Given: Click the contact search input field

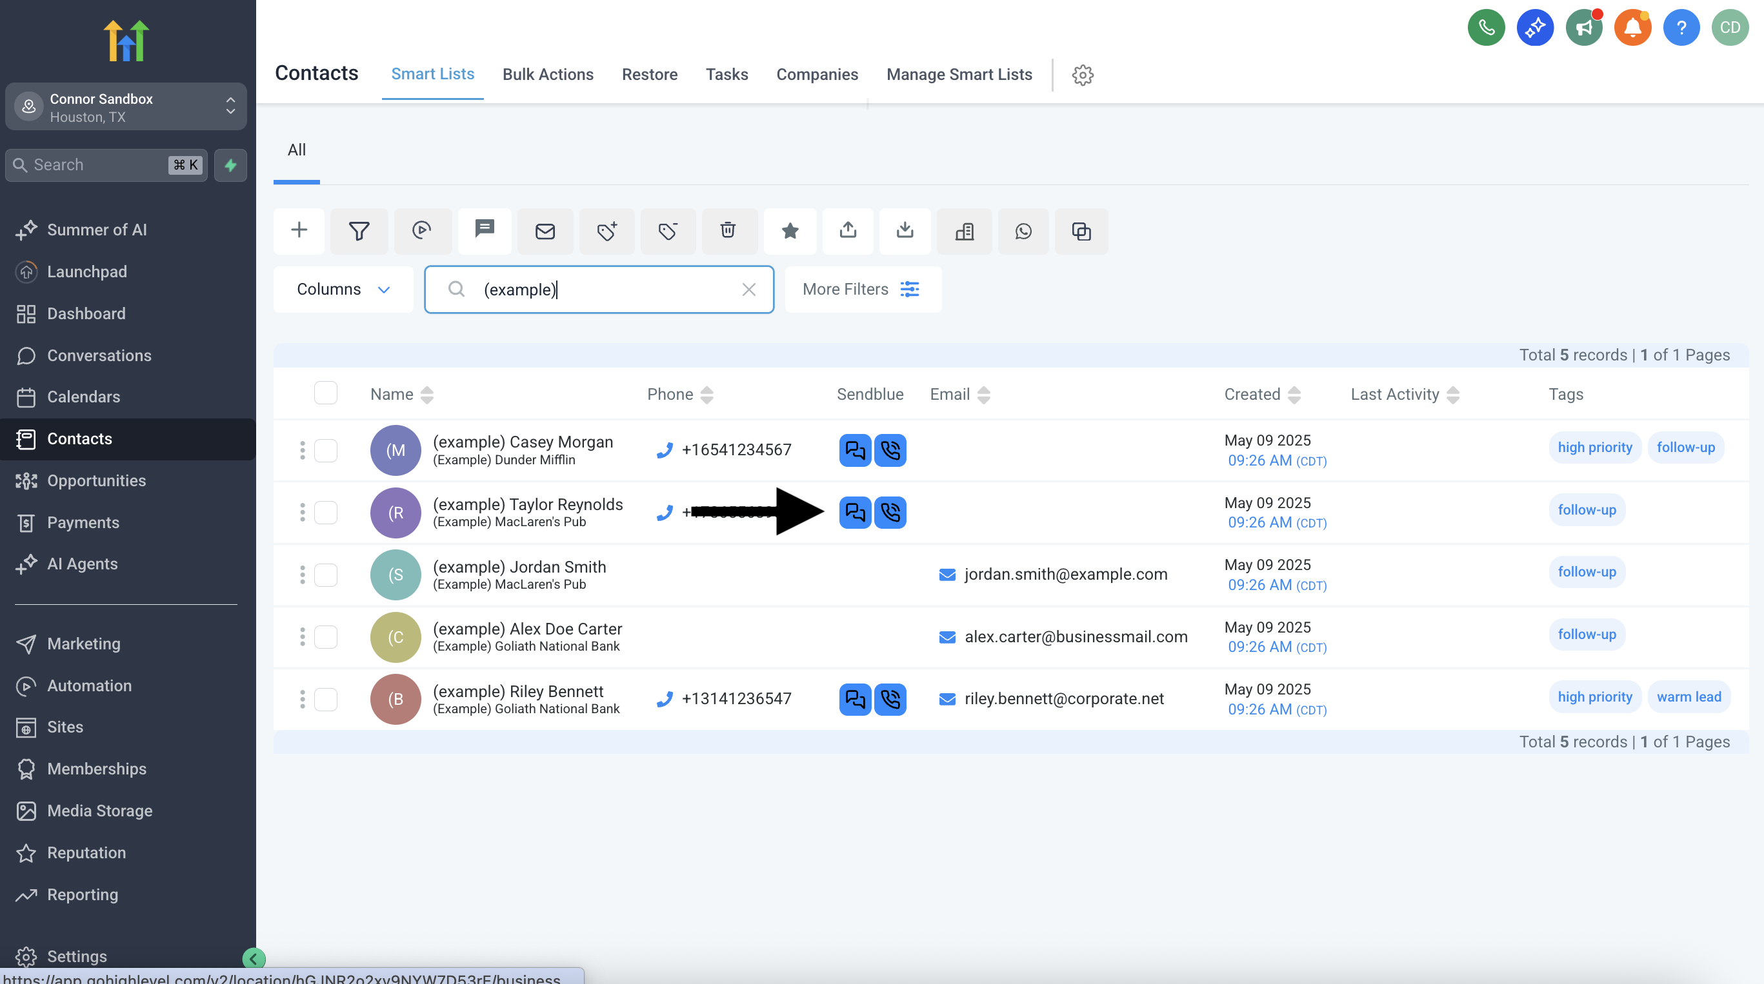Looking at the screenshot, I should point(599,290).
